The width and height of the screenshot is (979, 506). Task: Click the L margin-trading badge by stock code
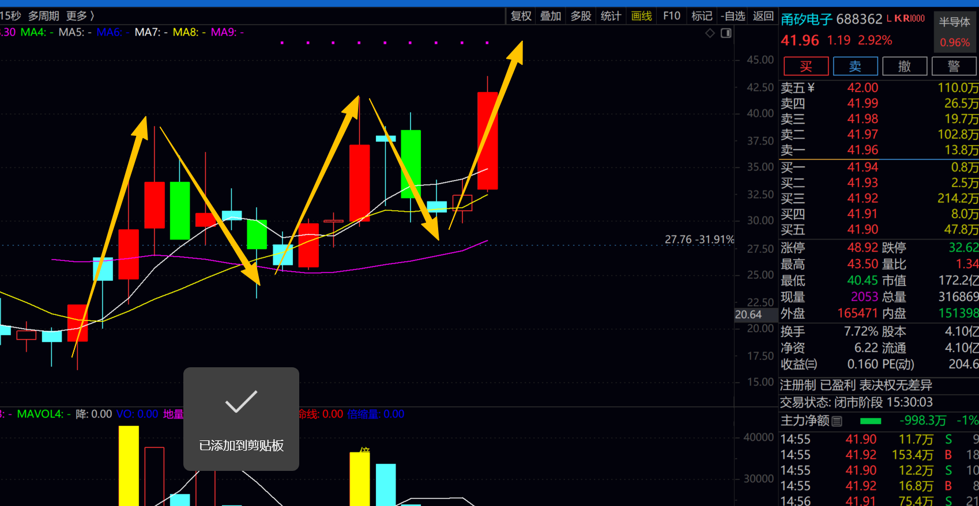tap(889, 18)
